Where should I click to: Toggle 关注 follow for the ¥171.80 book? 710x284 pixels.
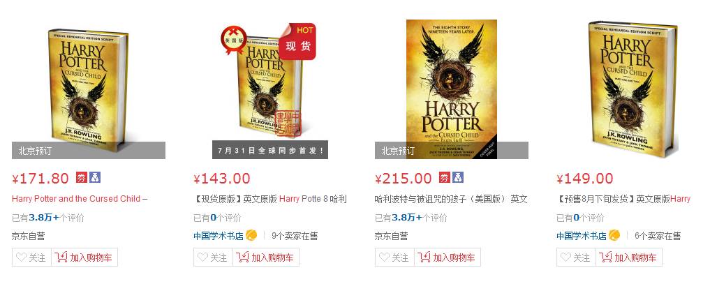coord(31,257)
